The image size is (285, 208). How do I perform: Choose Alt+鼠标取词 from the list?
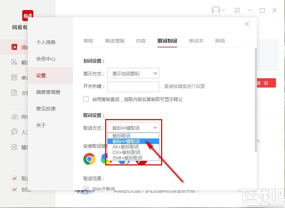point(133,147)
